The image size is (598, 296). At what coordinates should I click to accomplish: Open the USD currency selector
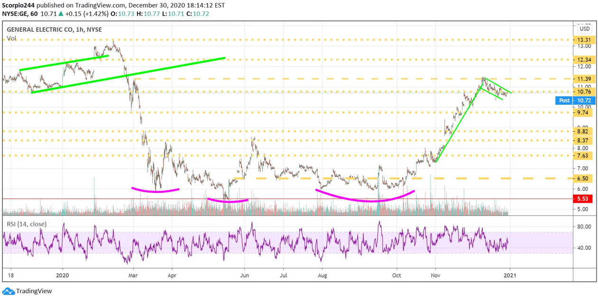tap(584, 29)
